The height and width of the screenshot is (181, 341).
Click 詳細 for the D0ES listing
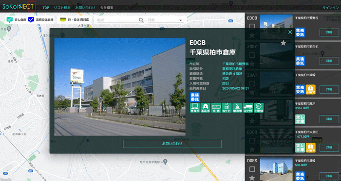[x=329, y=176]
